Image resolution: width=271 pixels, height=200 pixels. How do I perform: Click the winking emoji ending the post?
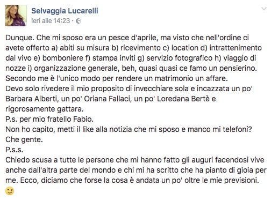(10, 191)
